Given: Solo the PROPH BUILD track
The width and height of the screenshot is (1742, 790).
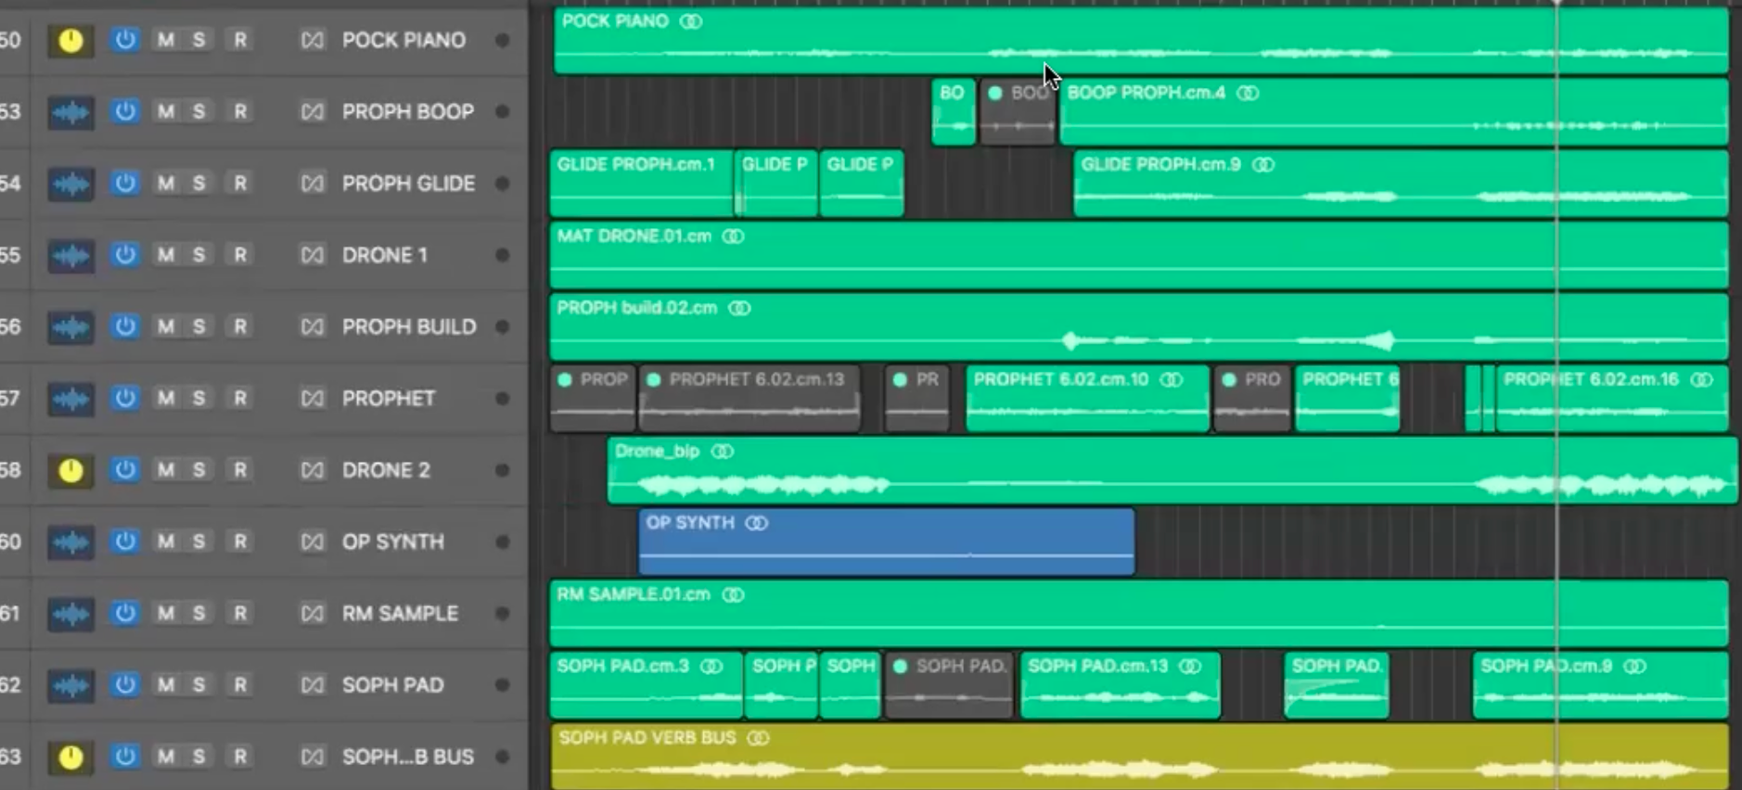Looking at the screenshot, I should 199,326.
